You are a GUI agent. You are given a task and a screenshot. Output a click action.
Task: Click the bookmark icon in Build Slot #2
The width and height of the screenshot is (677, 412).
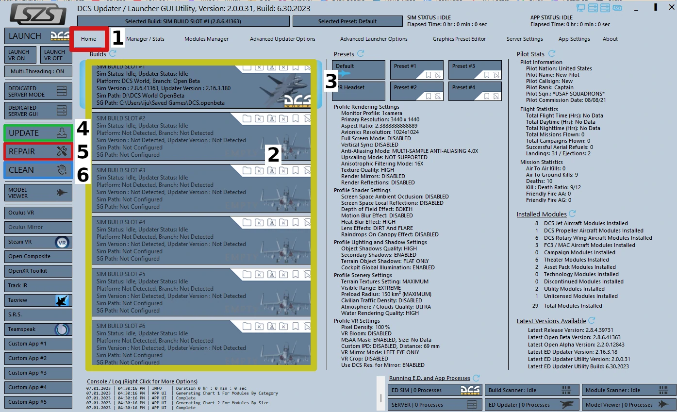[x=295, y=118]
